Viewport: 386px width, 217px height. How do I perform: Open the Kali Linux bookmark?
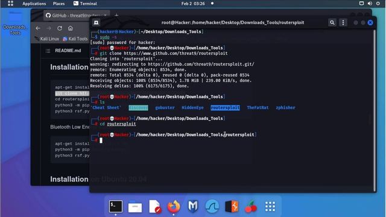tap(47, 39)
